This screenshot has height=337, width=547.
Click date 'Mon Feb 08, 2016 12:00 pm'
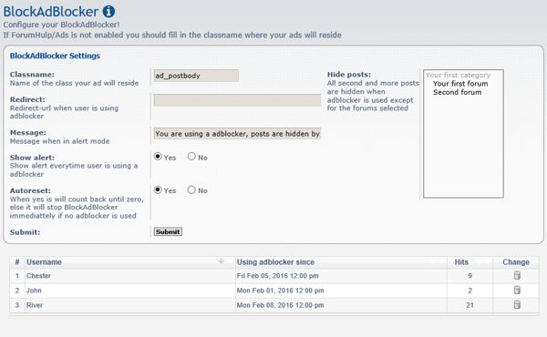tap(280, 305)
